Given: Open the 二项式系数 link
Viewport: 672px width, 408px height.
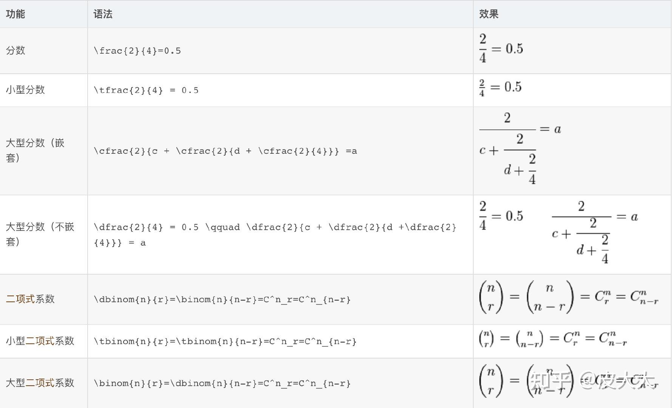Looking at the screenshot, I should (21, 299).
